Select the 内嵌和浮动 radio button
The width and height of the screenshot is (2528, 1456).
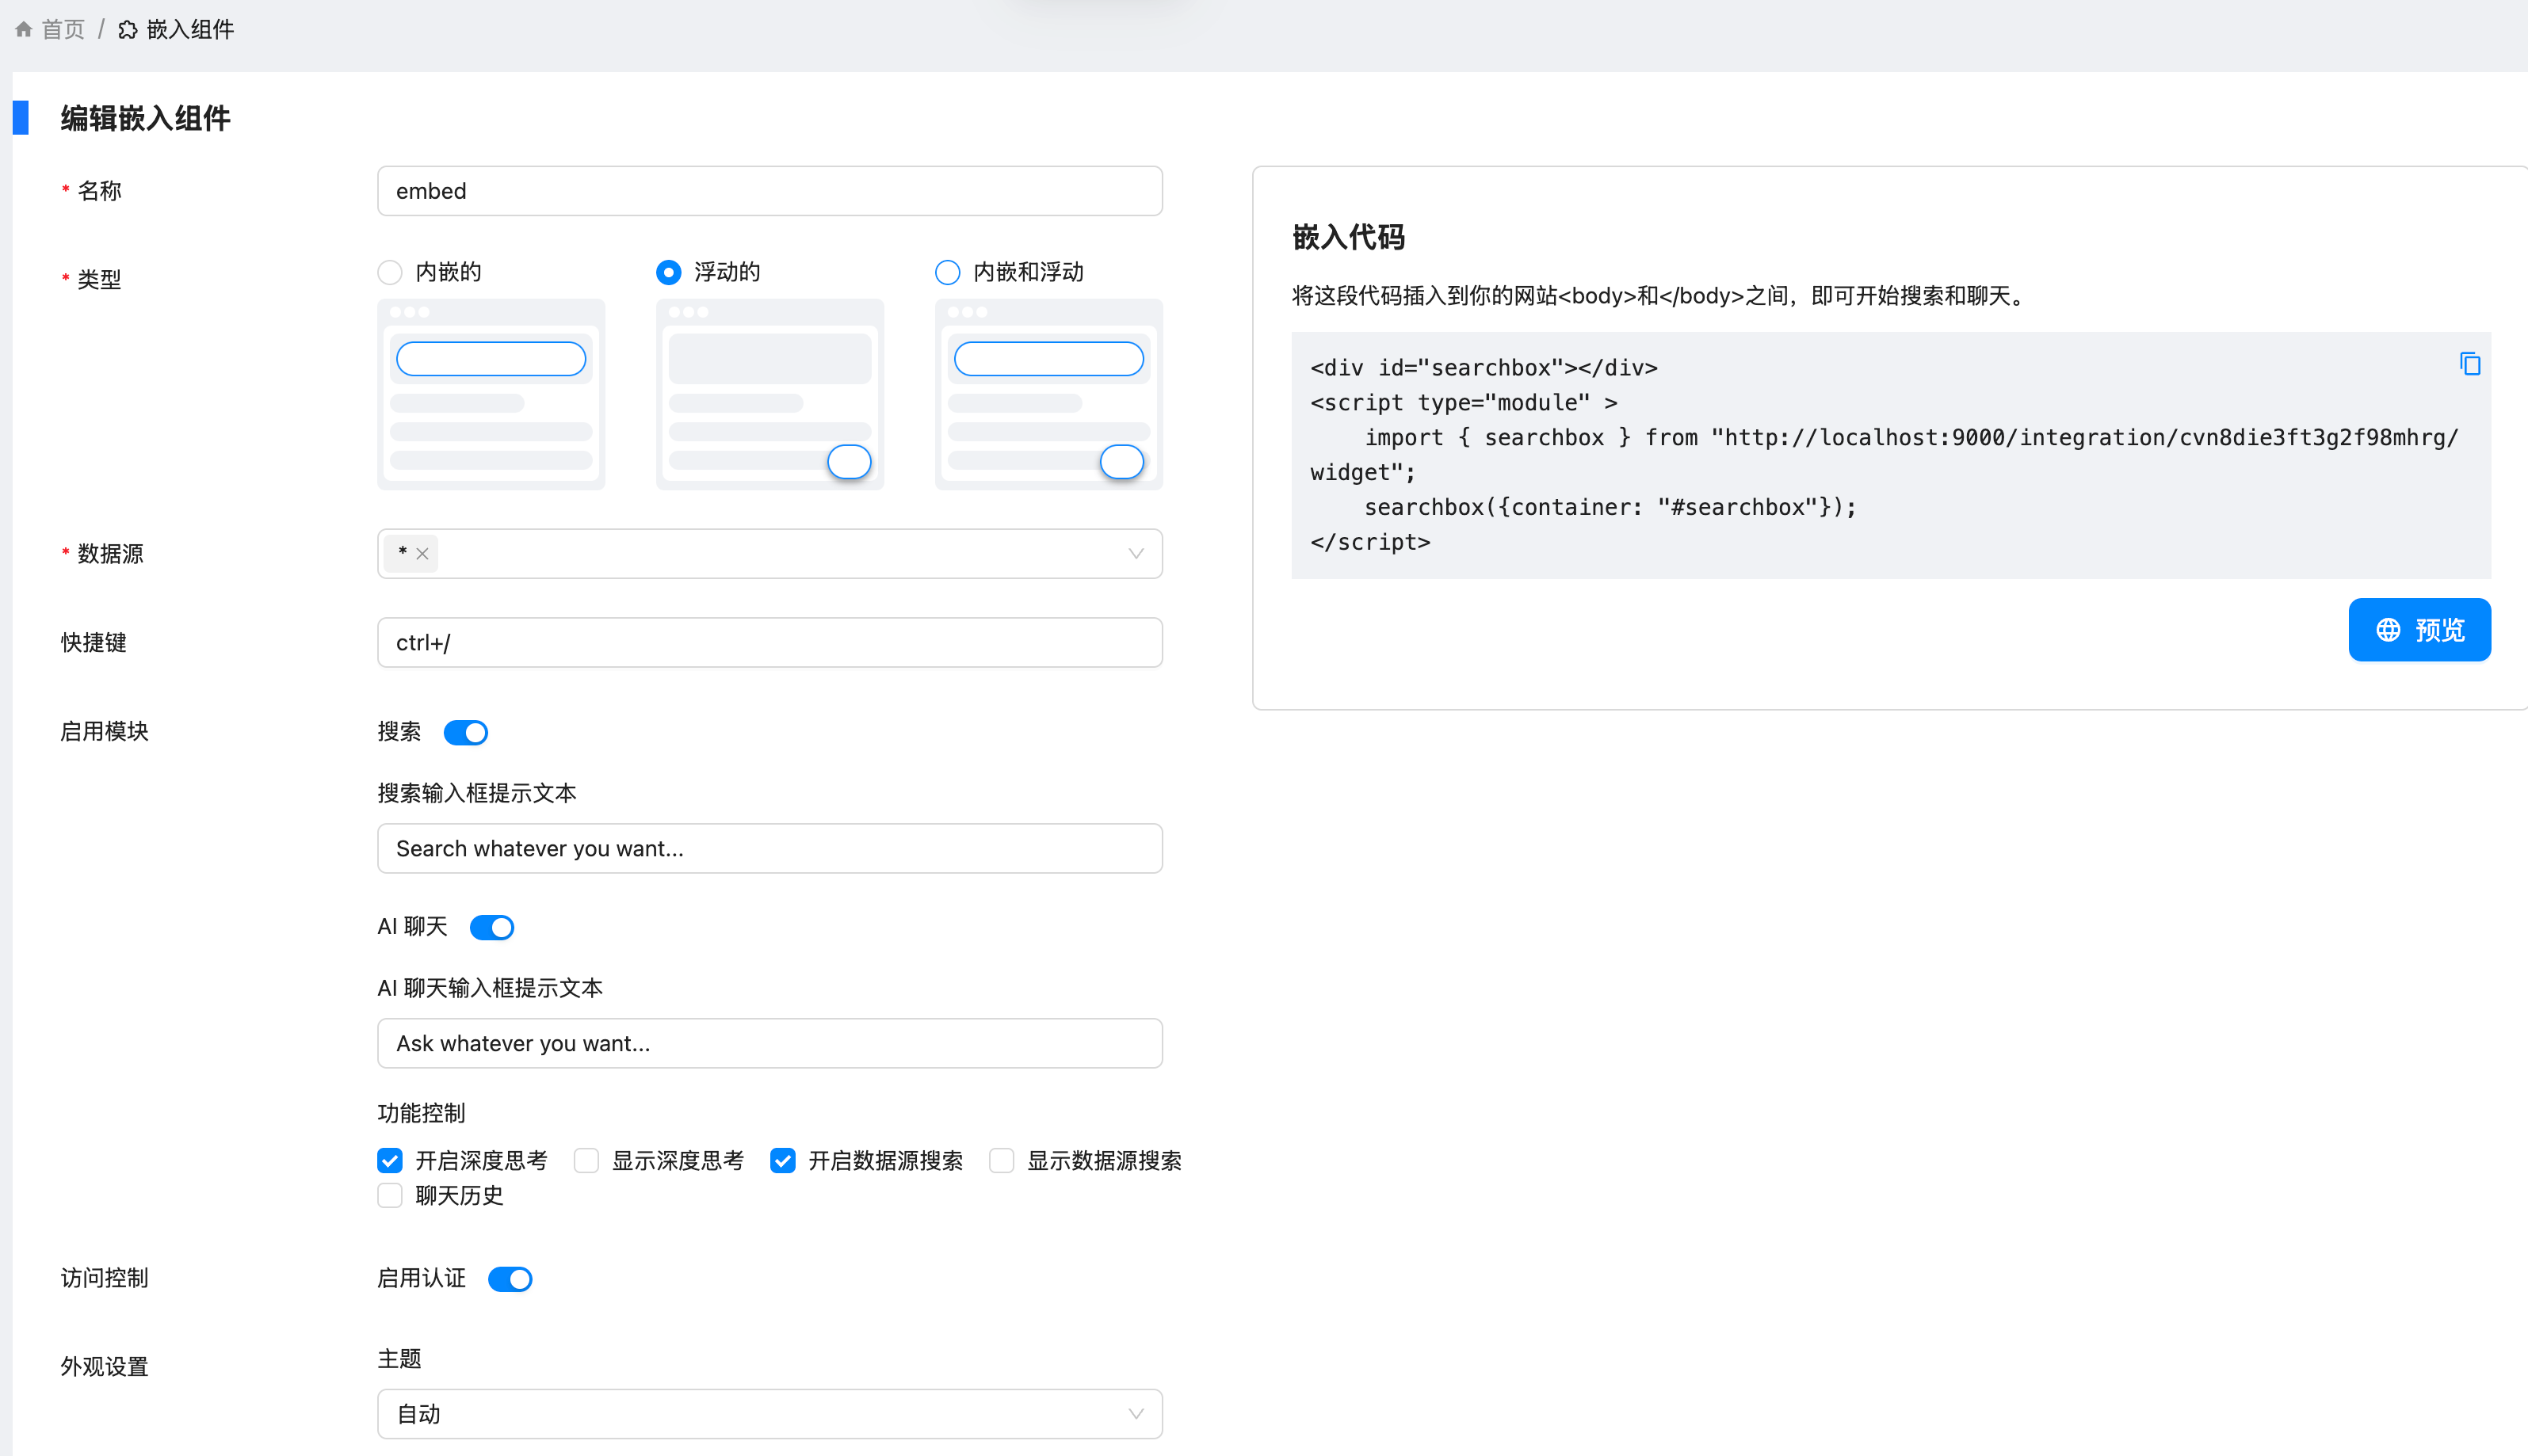point(946,272)
